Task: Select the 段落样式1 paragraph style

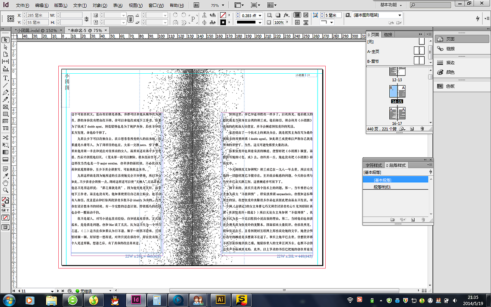Action: (396, 187)
